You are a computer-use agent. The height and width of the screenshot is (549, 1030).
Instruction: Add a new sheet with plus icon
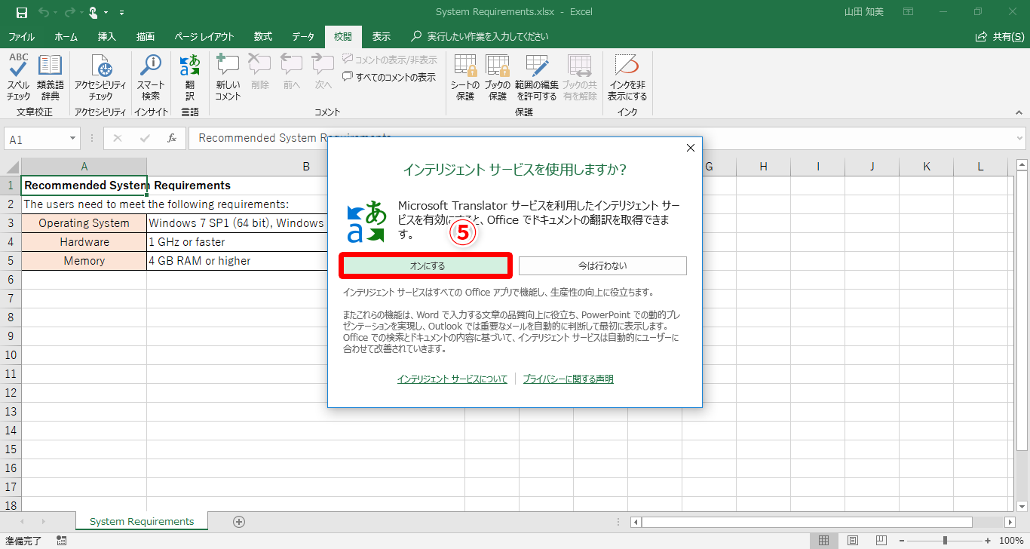click(239, 521)
